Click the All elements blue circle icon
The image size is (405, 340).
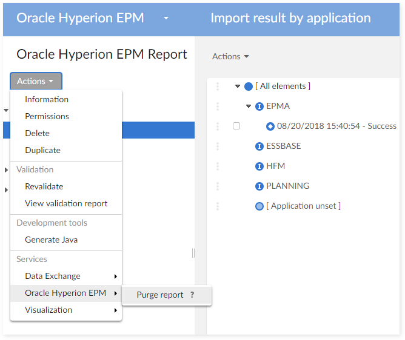point(249,87)
